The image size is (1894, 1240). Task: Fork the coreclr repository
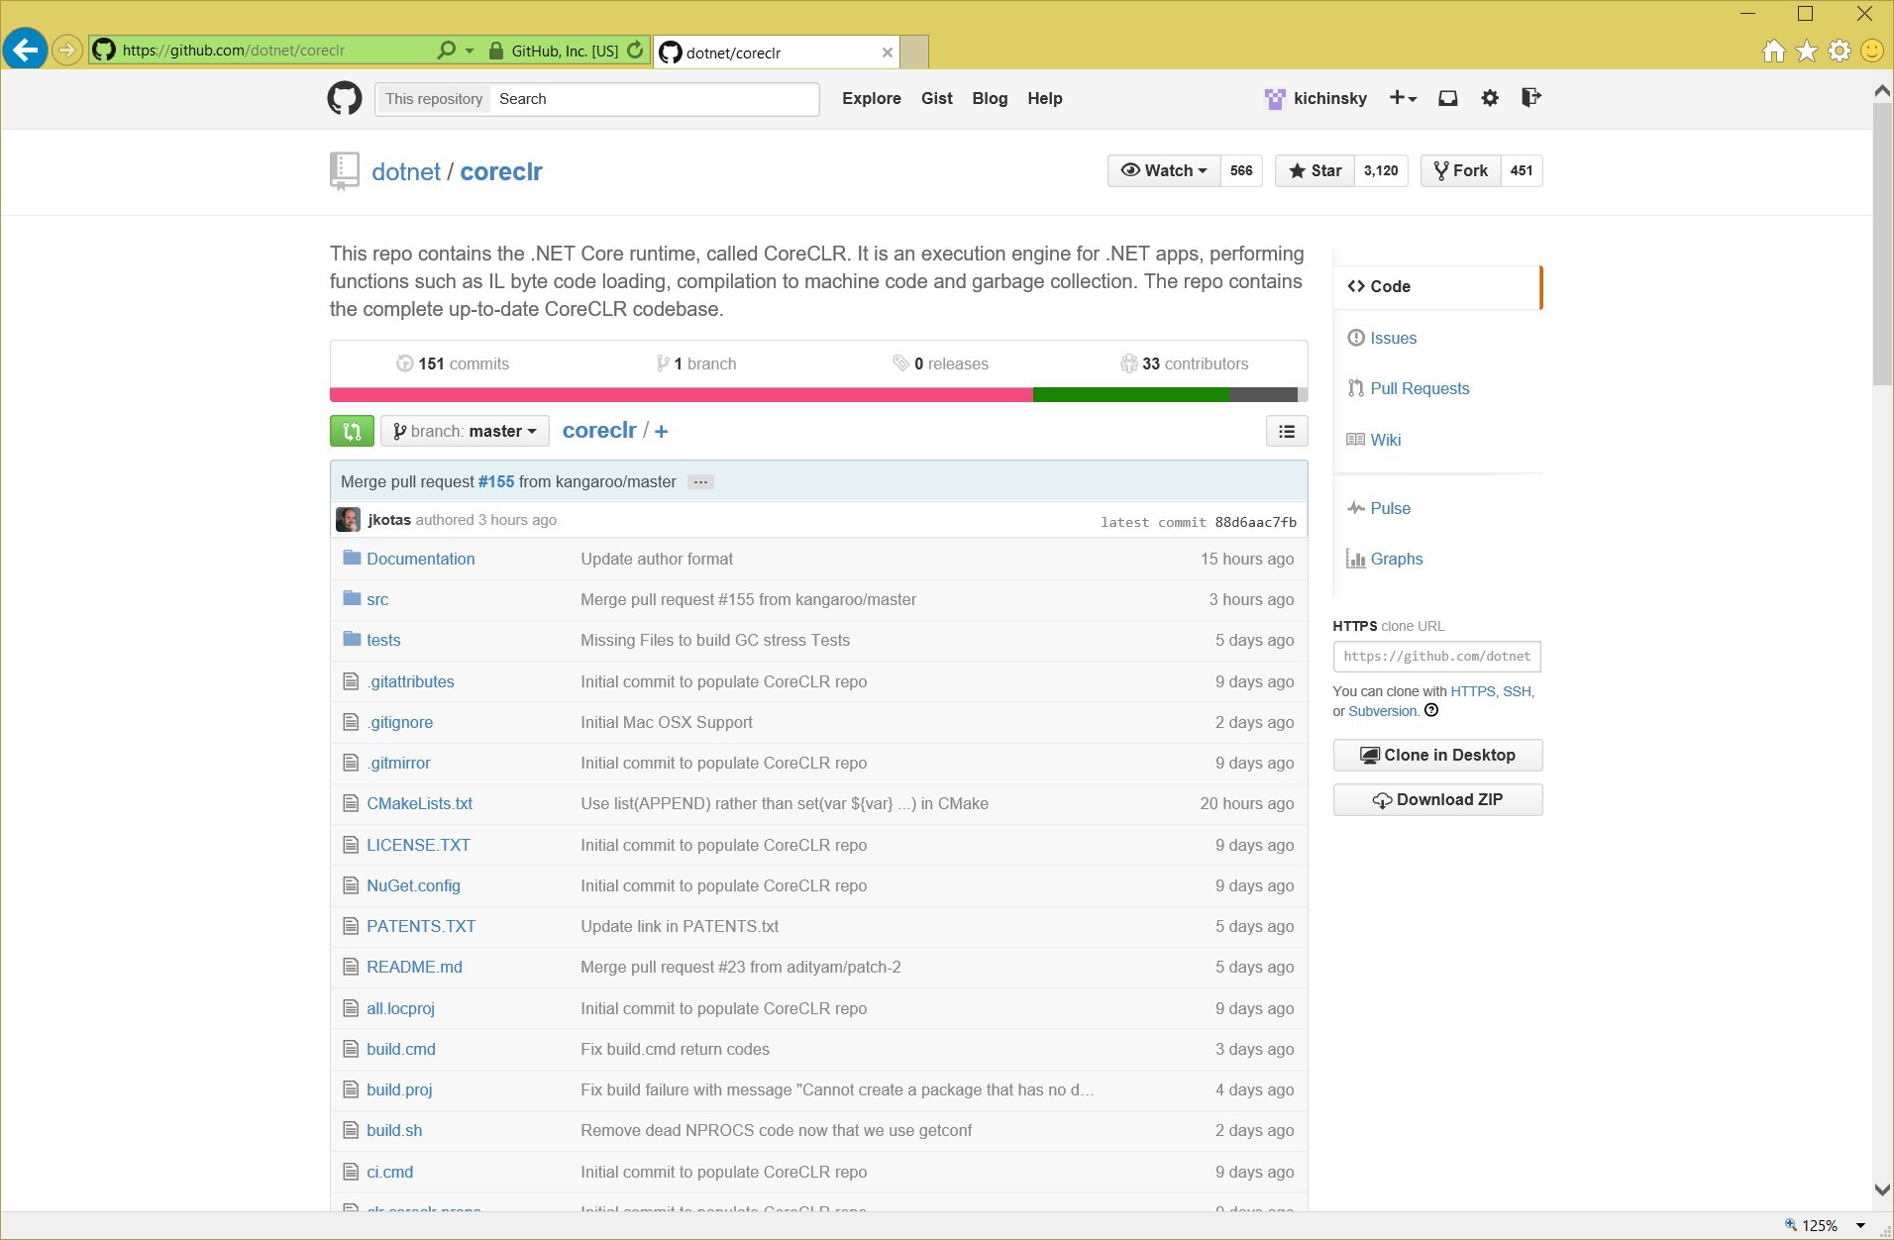pyautogui.click(x=1461, y=170)
